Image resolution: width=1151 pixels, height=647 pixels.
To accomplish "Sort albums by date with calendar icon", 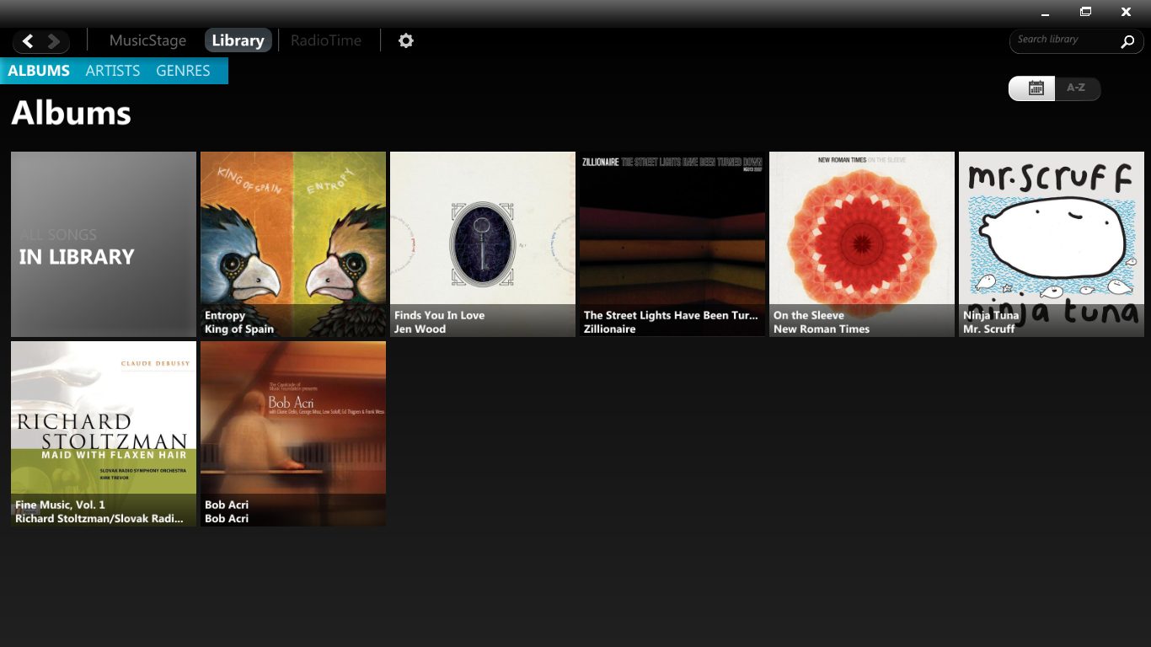I will tap(1036, 88).
